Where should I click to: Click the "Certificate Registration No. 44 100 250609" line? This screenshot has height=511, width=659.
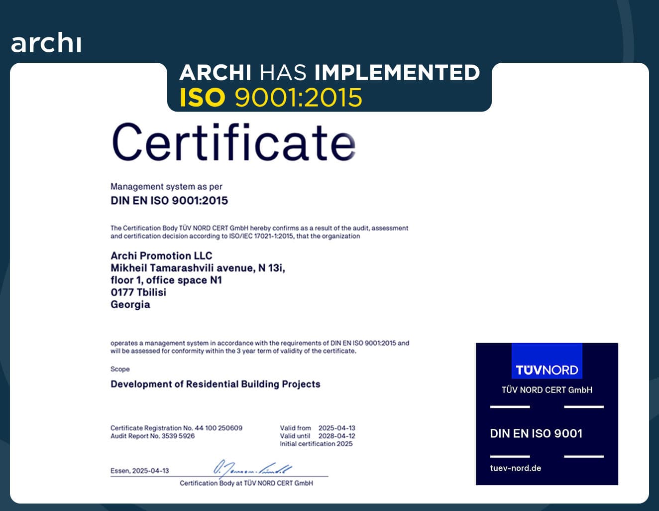pos(176,428)
